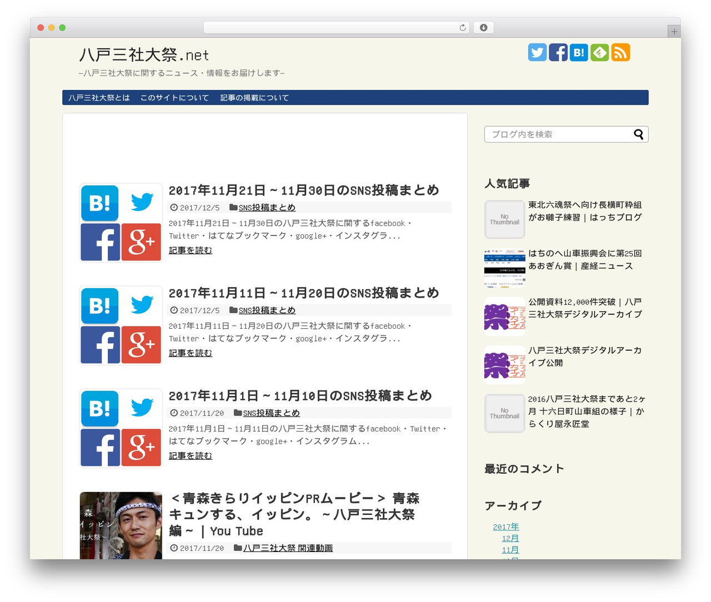Open the 2017年 archive link
Viewport: 711px width, 602px height.
[x=506, y=527]
